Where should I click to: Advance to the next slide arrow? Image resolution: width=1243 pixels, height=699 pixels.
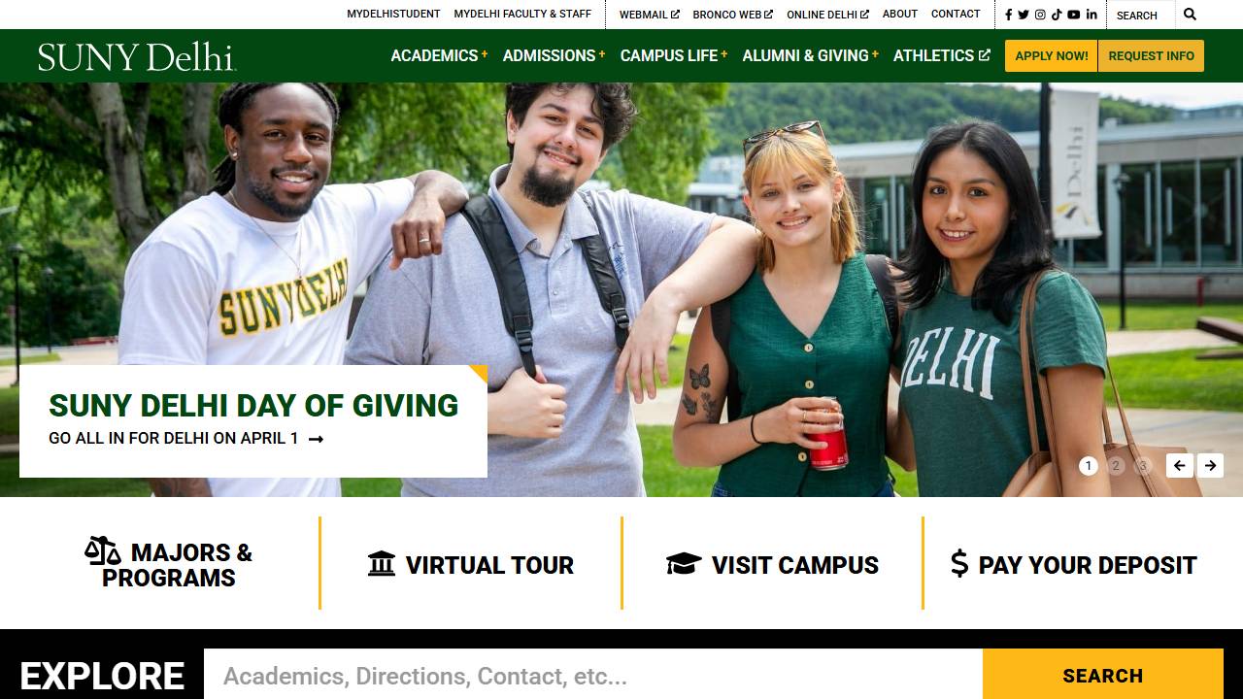point(1210,466)
